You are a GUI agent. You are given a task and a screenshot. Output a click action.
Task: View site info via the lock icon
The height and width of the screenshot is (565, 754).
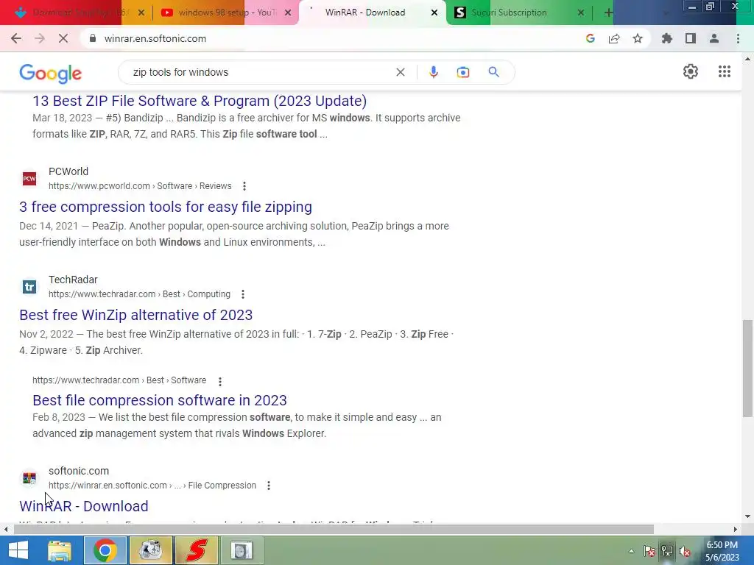point(93,38)
